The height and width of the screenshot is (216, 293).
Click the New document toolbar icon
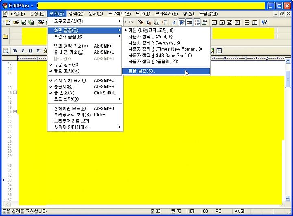click(x=8, y=22)
